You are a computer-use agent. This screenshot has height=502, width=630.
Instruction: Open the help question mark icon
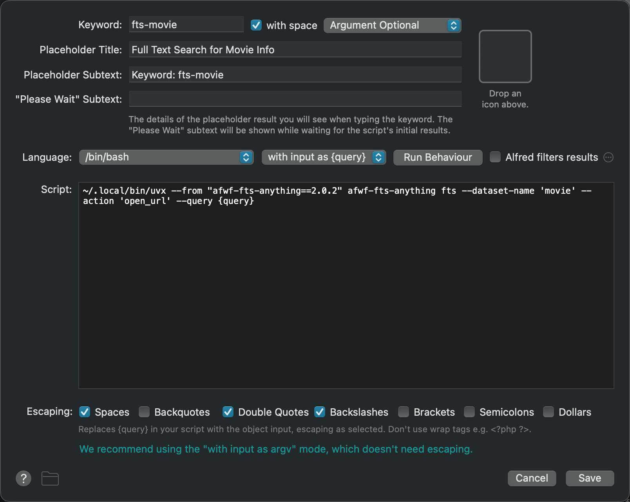point(24,478)
